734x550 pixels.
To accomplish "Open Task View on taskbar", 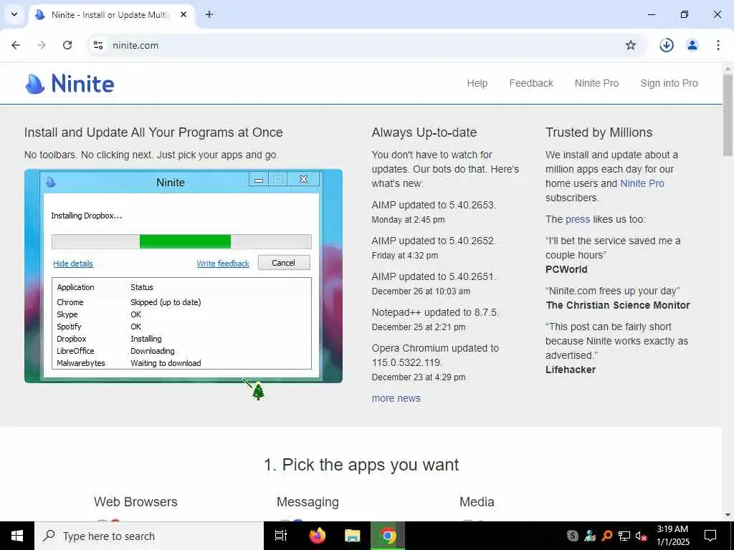I will tap(280, 536).
